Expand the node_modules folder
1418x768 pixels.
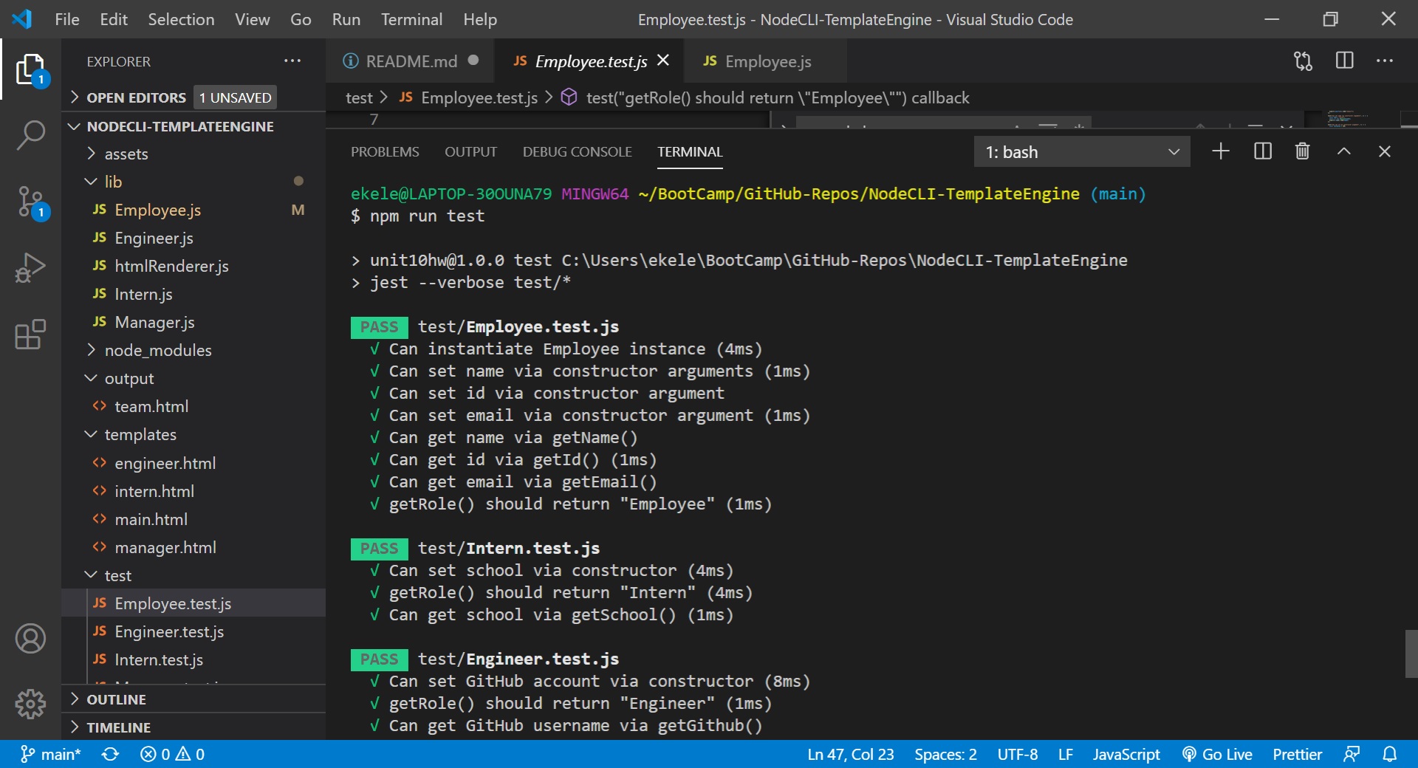tap(193, 350)
